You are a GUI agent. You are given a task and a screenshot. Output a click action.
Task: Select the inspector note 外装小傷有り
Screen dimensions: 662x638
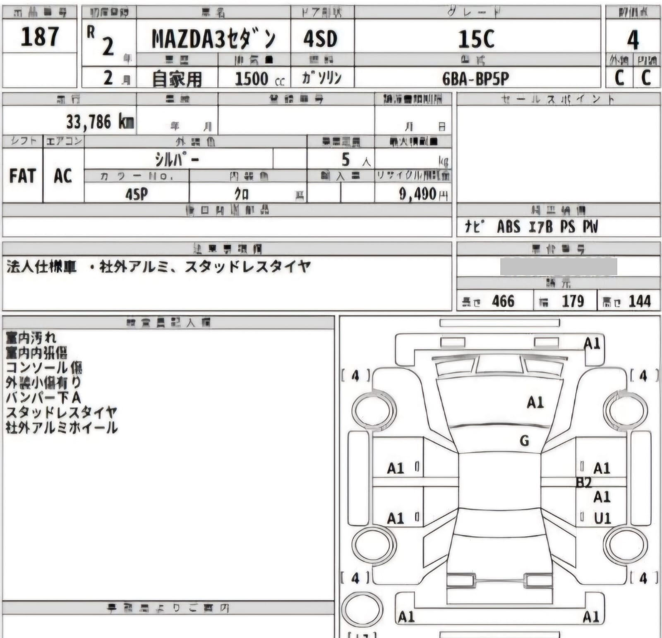(43, 383)
